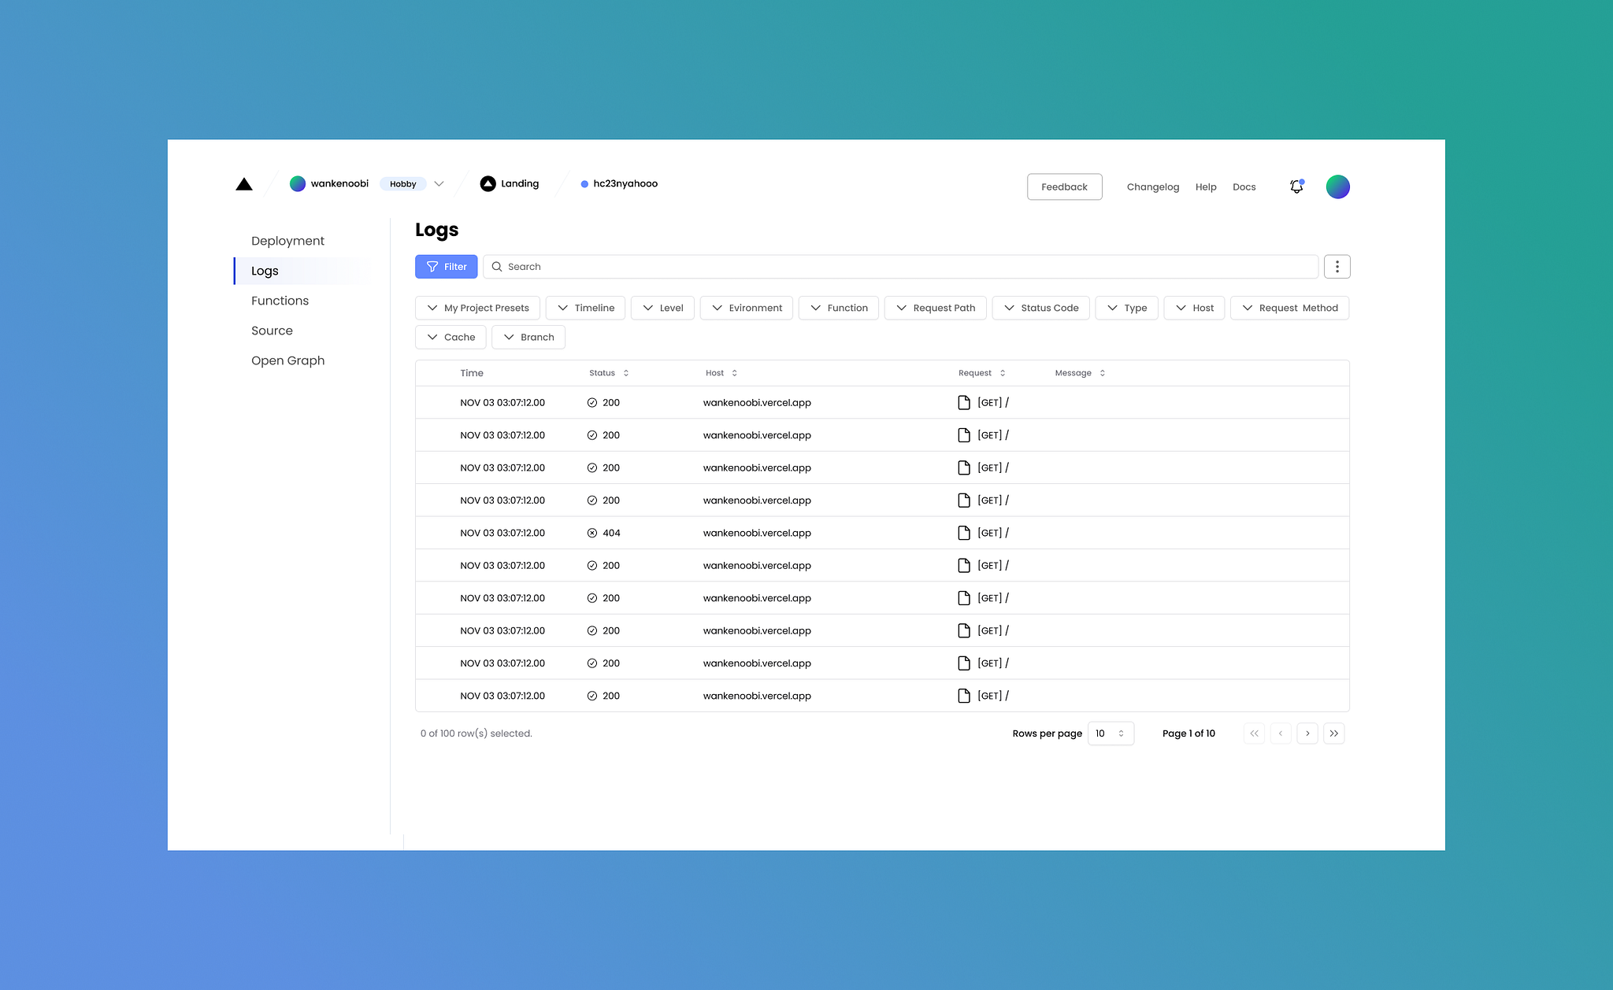This screenshot has height=990, width=1613.
Task: Click the blue deployment status dot
Action: 584,184
